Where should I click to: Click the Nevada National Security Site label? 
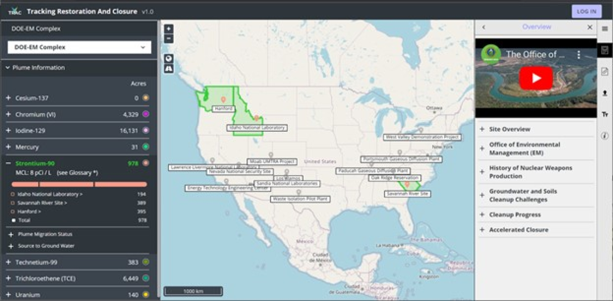tap(240, 171)
